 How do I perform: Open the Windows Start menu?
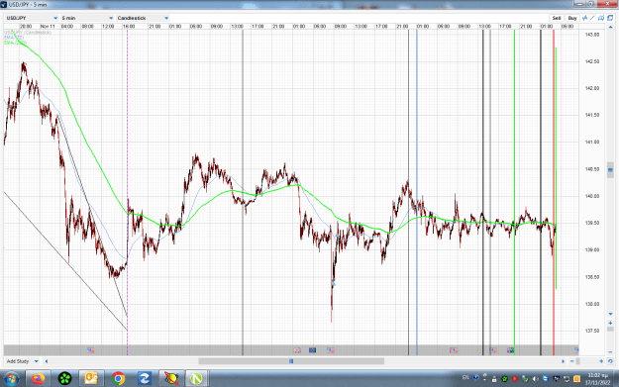coord(11,379)
